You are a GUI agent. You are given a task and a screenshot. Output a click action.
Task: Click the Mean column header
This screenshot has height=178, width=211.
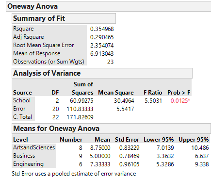click(x=102, y=140)
